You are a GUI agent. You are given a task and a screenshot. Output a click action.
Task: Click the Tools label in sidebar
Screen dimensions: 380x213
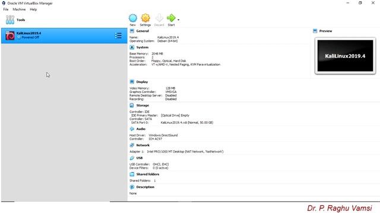click(x=21, y=20)
